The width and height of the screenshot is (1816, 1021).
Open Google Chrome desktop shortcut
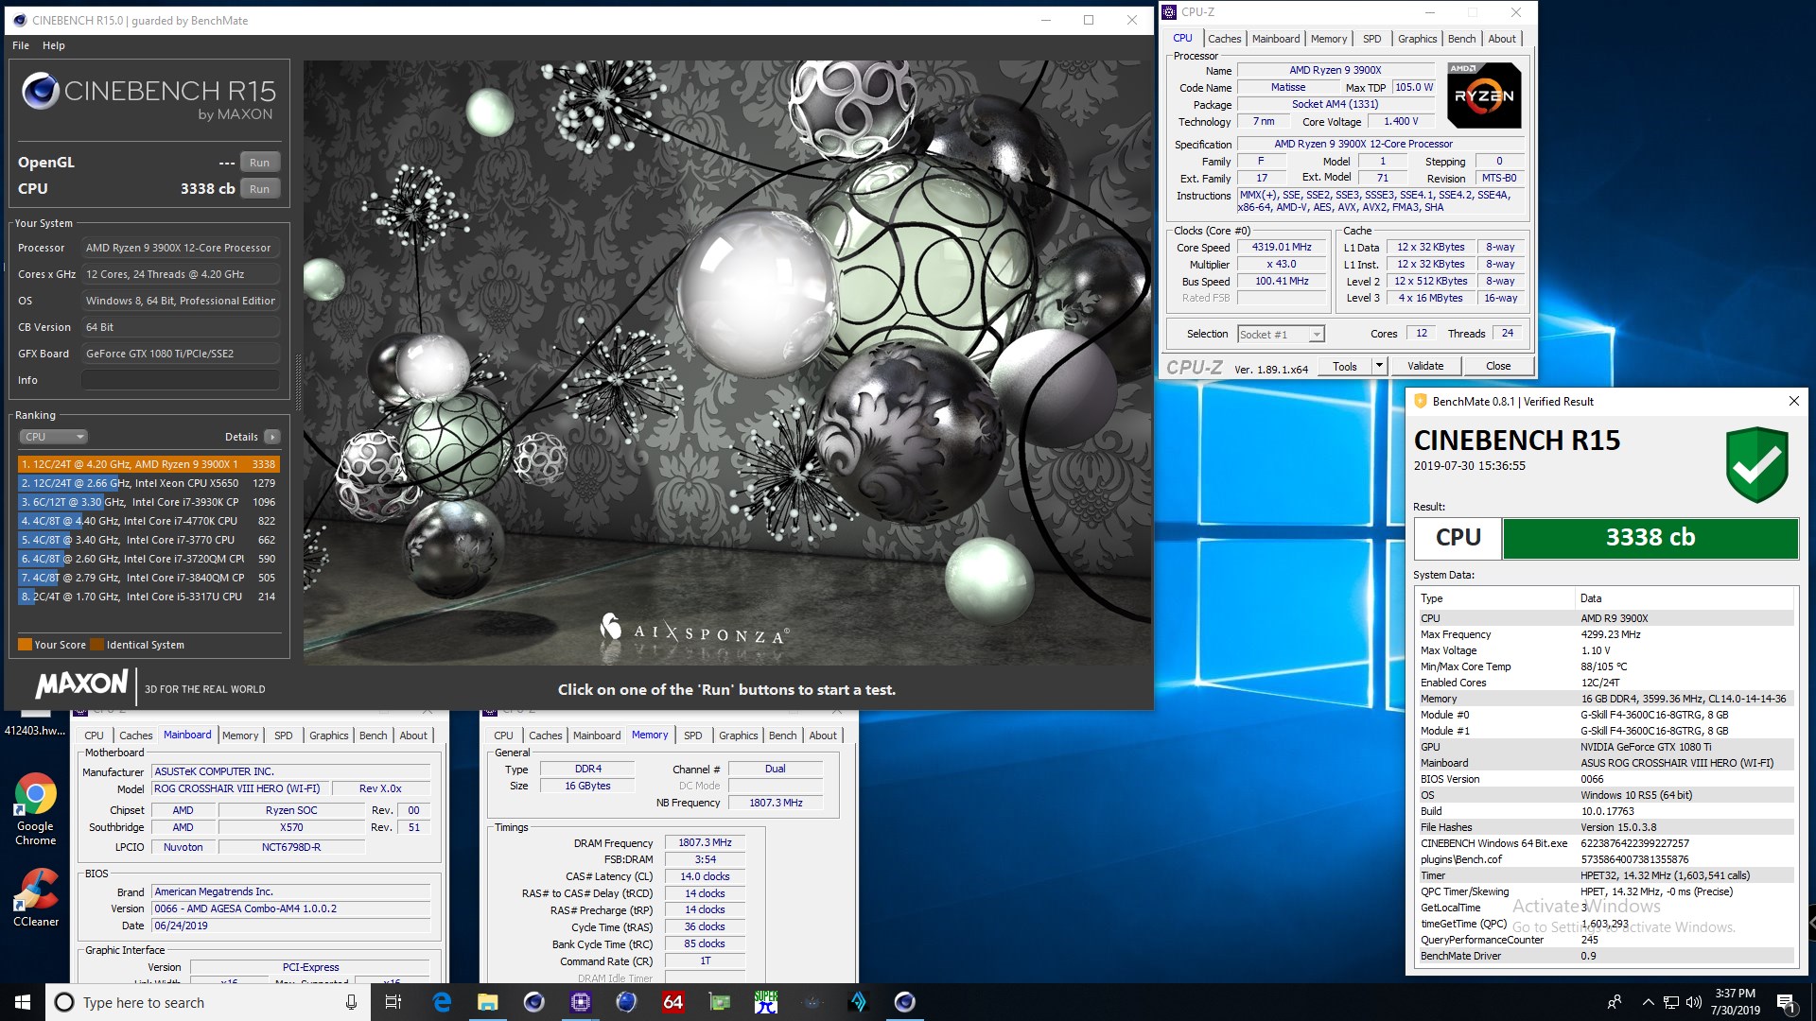point(35,809)
